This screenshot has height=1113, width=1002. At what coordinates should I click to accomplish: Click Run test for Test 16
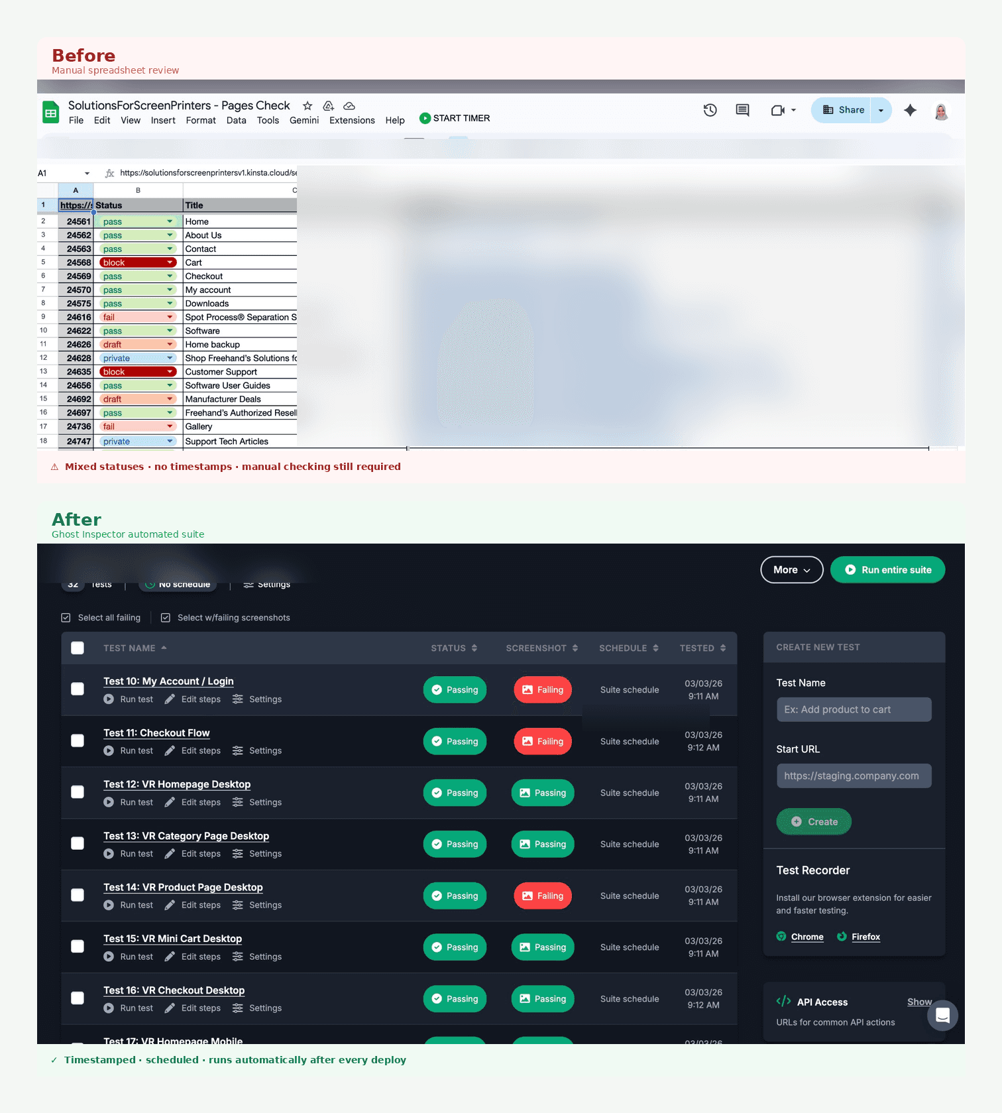coord(129,1008)
